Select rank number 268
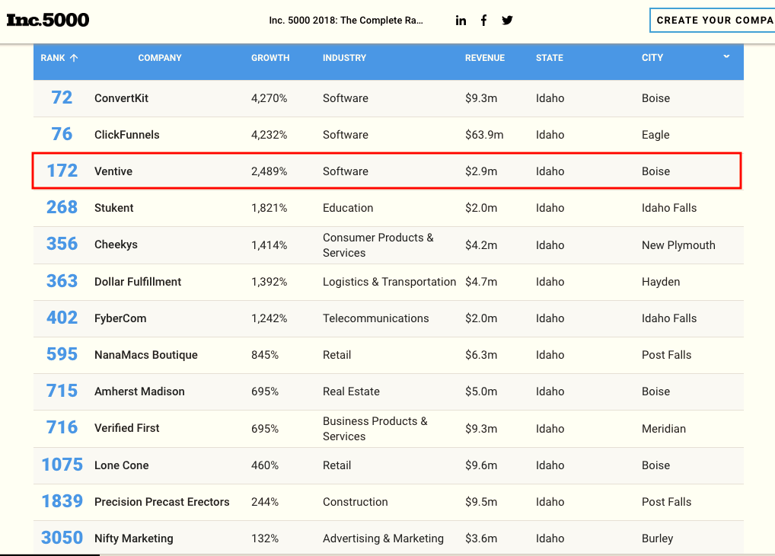Image resolution: width=775 pixels, height=556 pixels. (62, 207)
